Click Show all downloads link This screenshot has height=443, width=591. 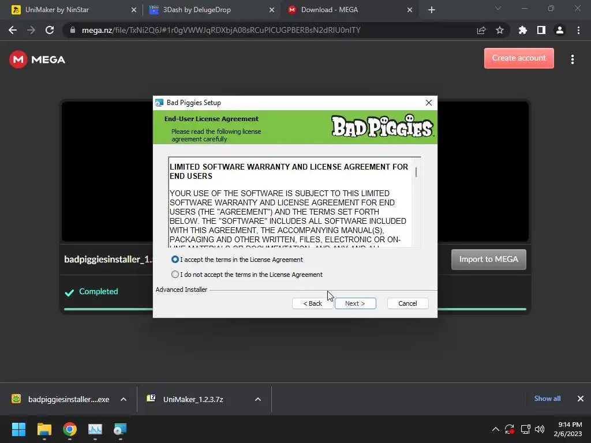[x=547, y=399]
